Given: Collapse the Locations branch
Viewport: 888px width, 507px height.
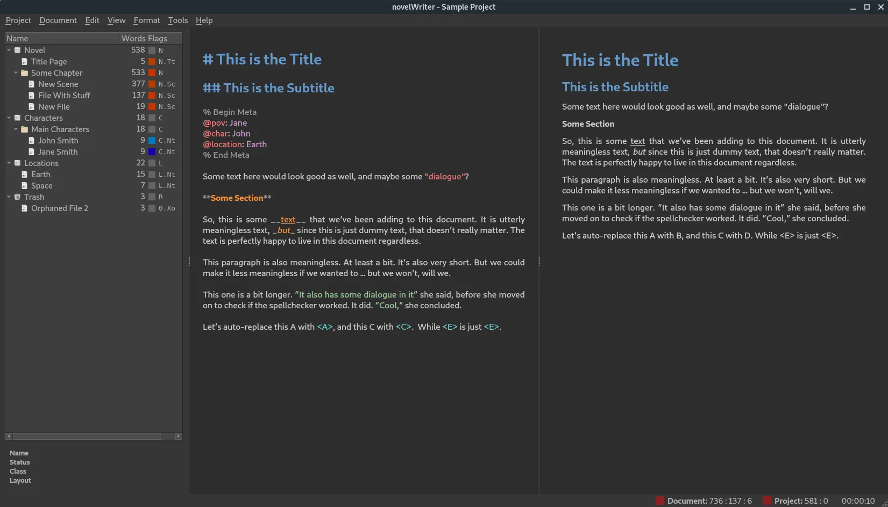Looking at the screenshot, I should coord(8,163).
